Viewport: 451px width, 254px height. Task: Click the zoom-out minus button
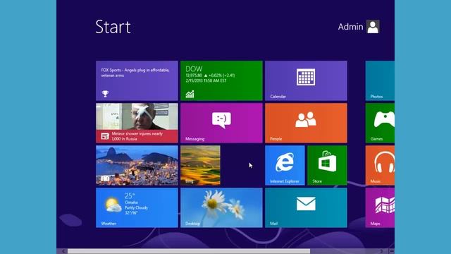click(x=392, y=251)
